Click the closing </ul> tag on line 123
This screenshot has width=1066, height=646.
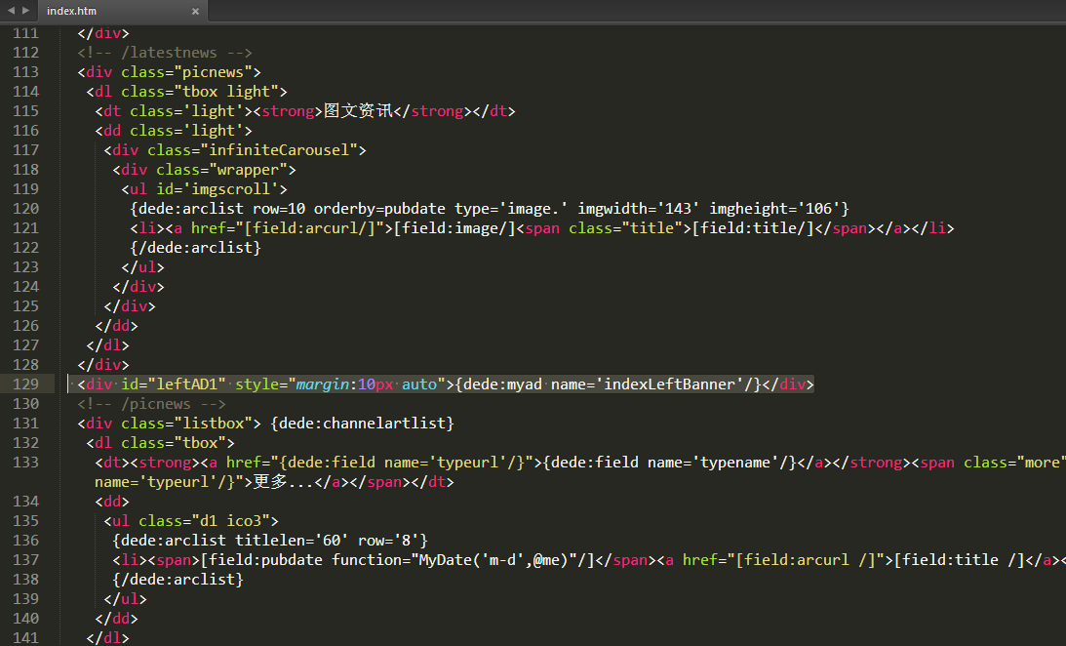[x=142, y=267]
